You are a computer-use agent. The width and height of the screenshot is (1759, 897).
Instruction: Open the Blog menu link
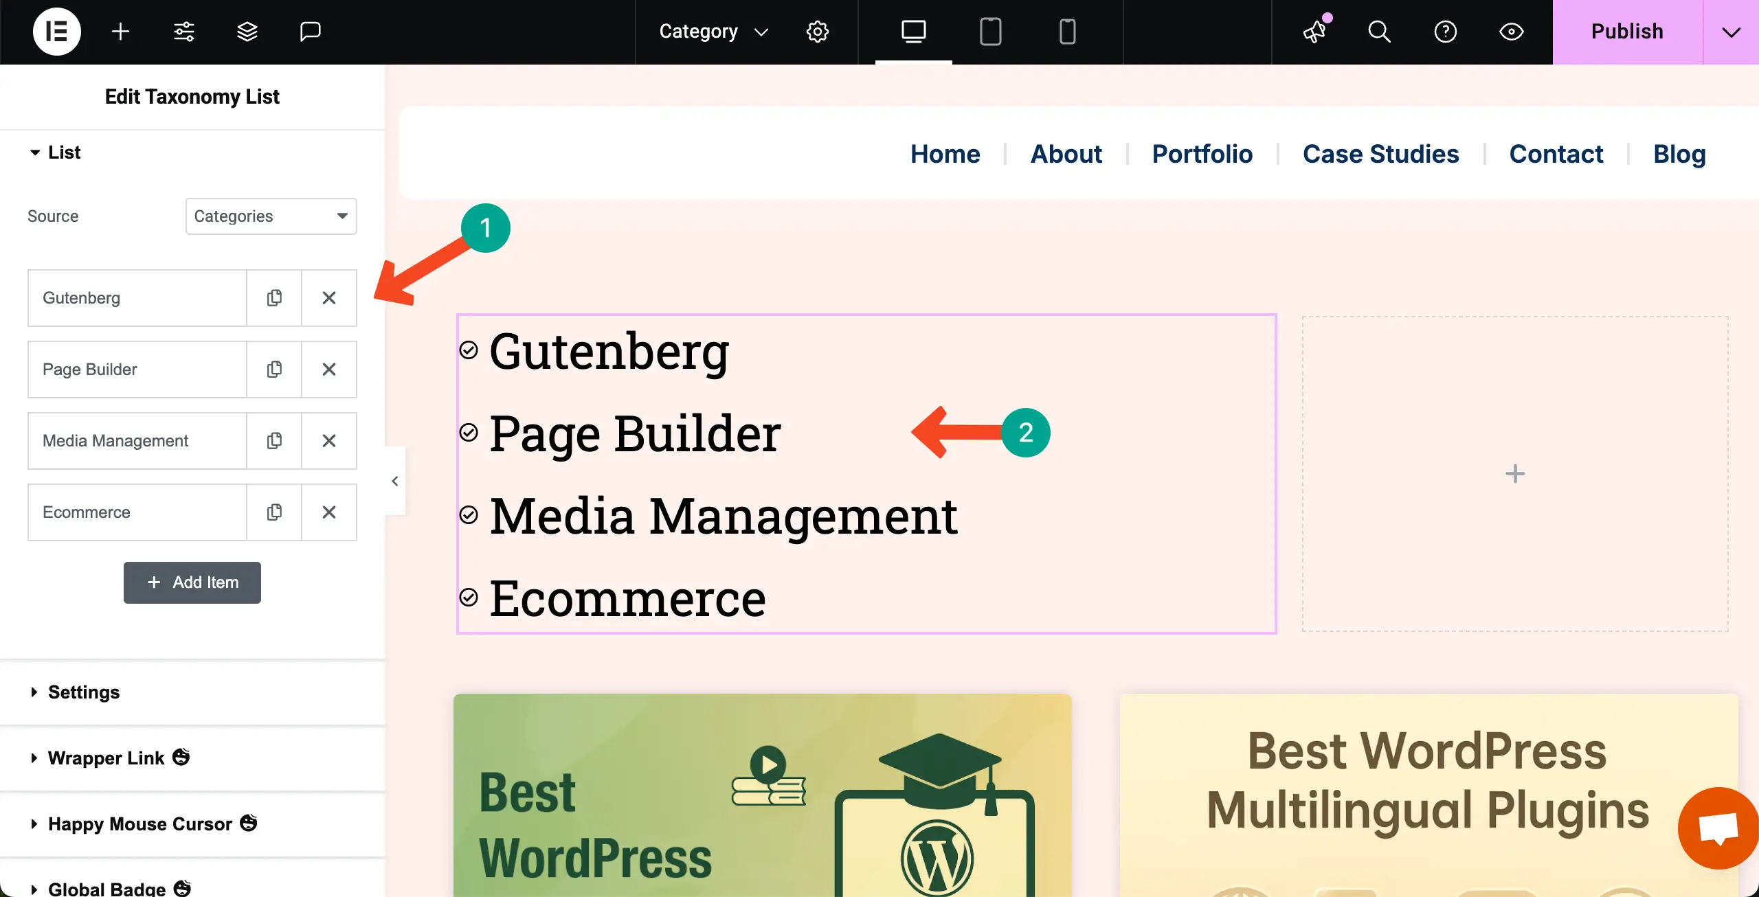point(1679,154)
